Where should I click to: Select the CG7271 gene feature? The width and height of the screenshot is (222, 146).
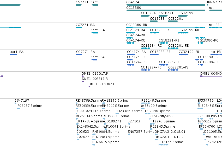click(x=79, y=5)
